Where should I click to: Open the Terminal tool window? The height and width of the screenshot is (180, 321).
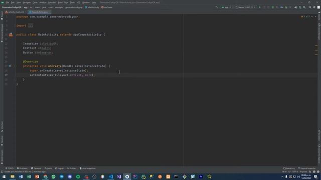click(x=36, y=168)
